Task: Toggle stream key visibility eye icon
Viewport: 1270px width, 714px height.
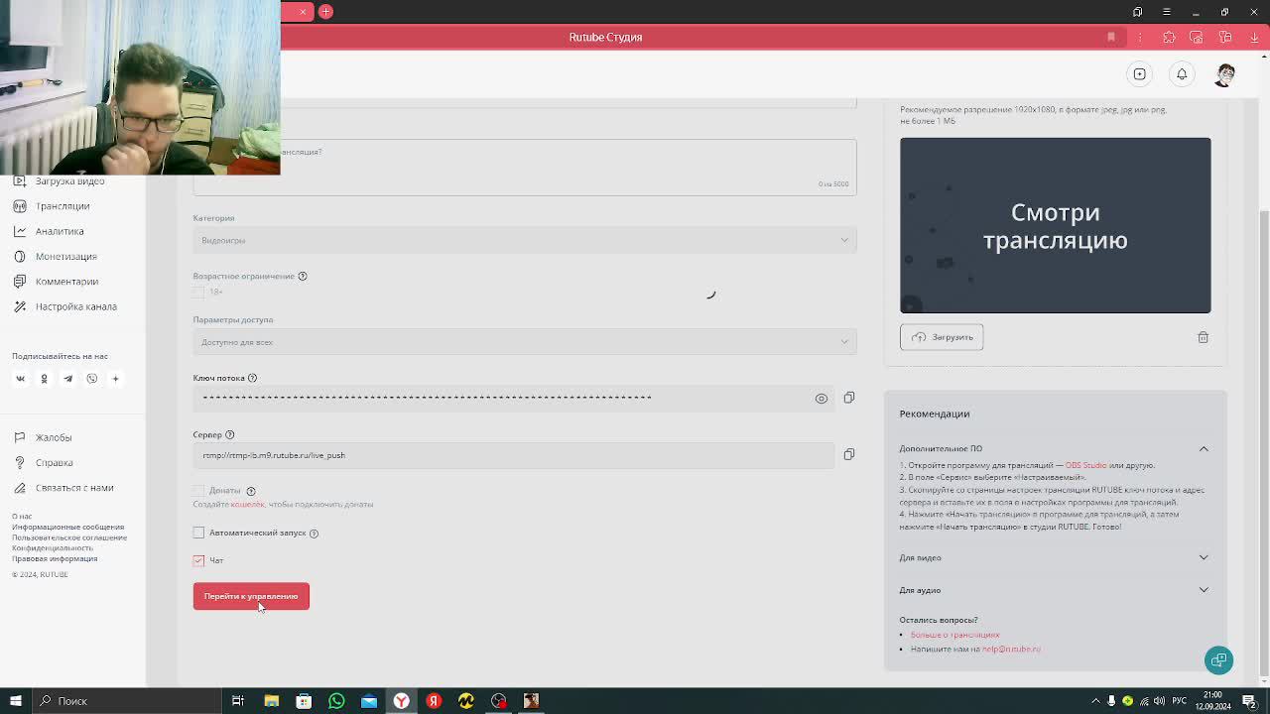Action: point(821,398)
